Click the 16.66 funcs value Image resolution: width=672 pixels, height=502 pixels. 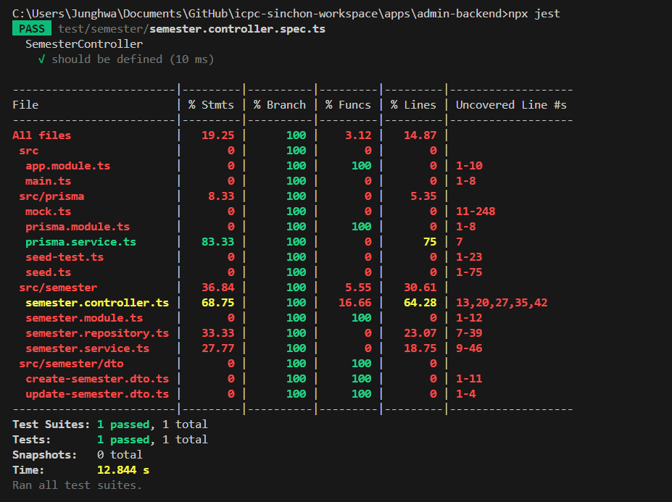point(355,303)
